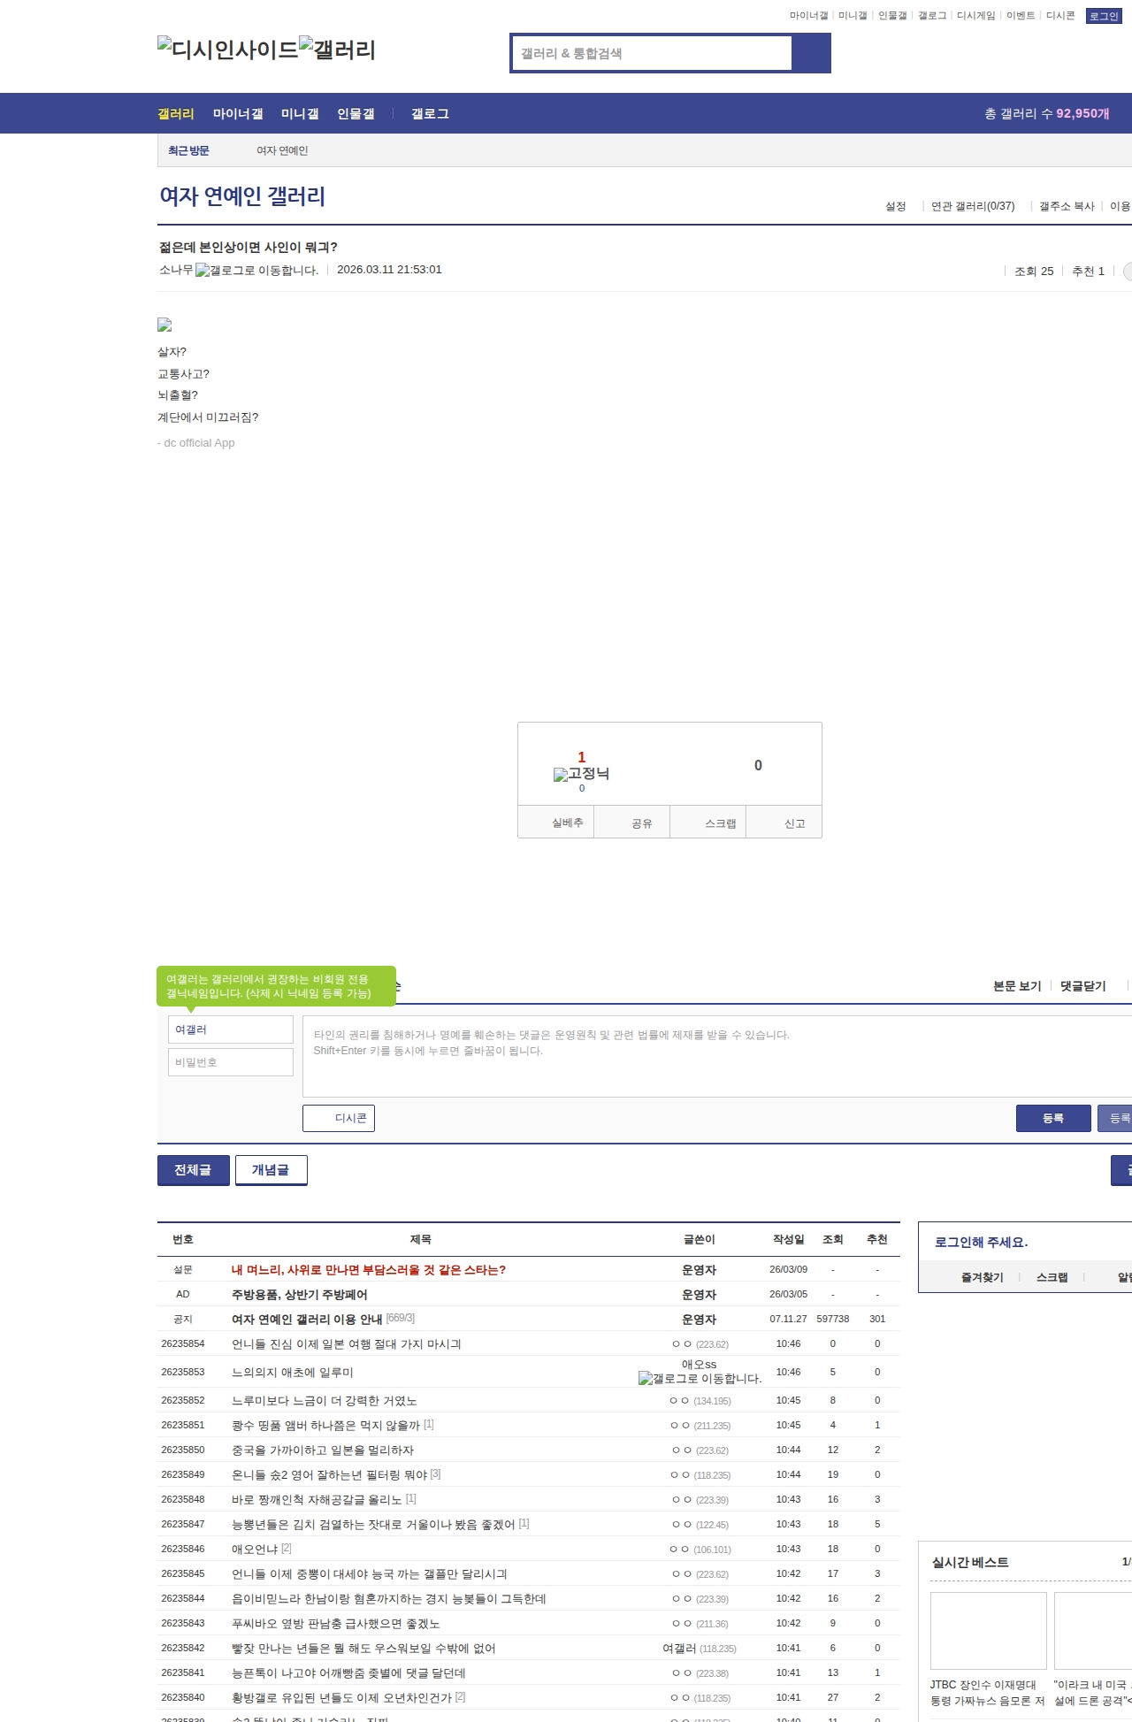Click the 로그인 button in the top menu
The width and height of the screenshot is (1132, 1722).
pos(1104,16)
